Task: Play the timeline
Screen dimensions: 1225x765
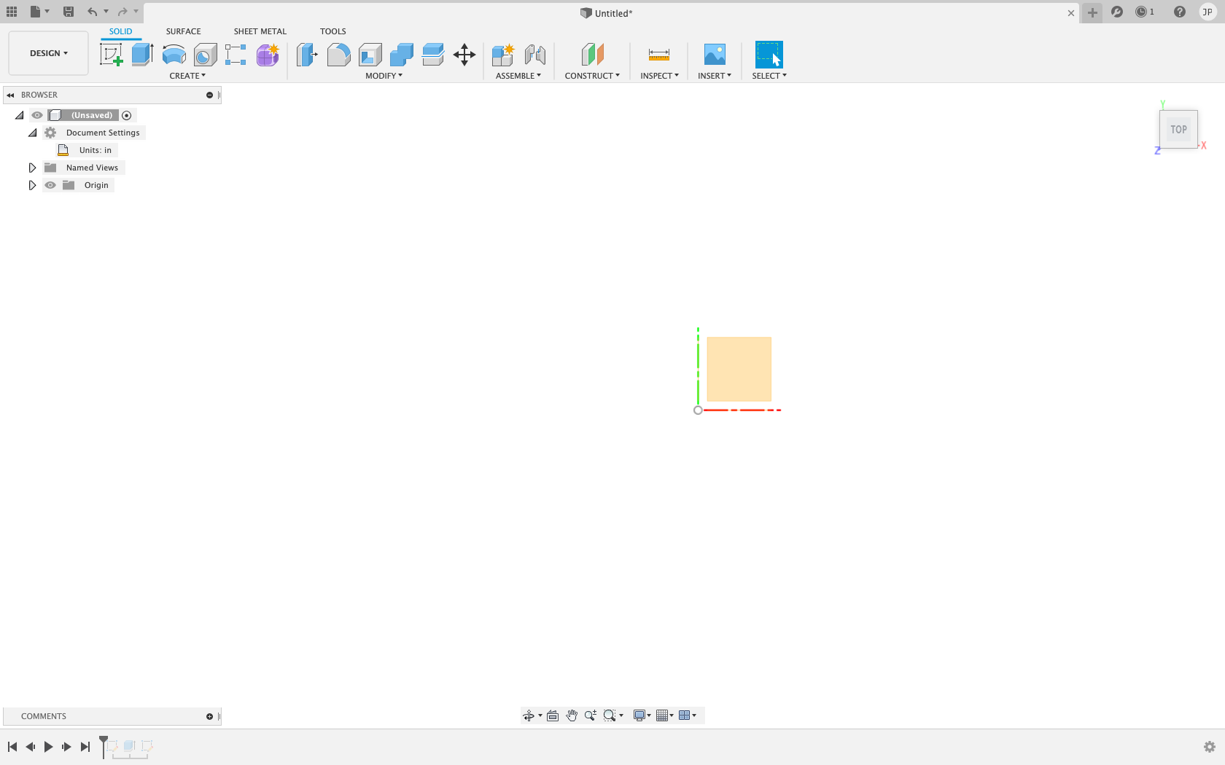Action: 48,747
